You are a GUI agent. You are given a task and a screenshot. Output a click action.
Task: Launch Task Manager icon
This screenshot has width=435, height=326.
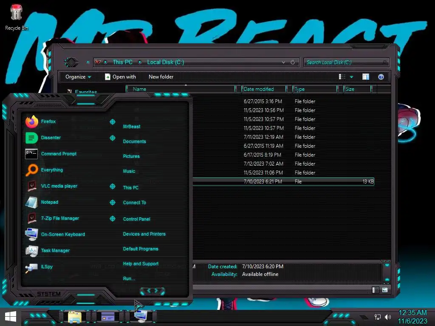[x=31, y=250]
